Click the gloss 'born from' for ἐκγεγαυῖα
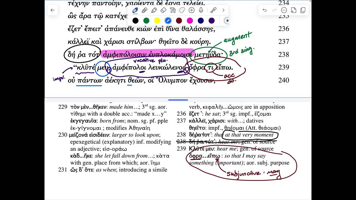 [x=112, y=121]
